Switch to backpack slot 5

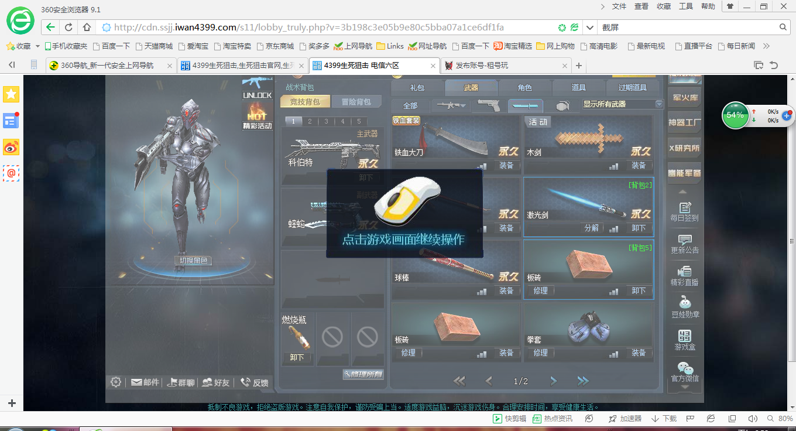tap(359, 121)
